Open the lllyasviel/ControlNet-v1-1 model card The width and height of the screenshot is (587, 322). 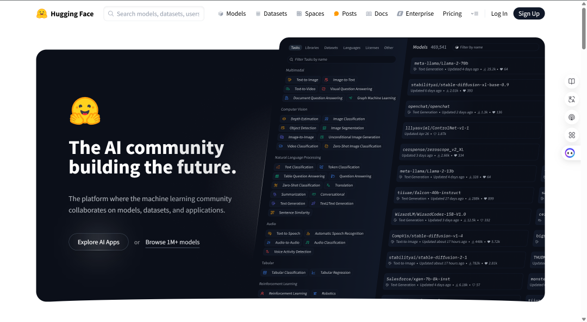pos(472,131)
